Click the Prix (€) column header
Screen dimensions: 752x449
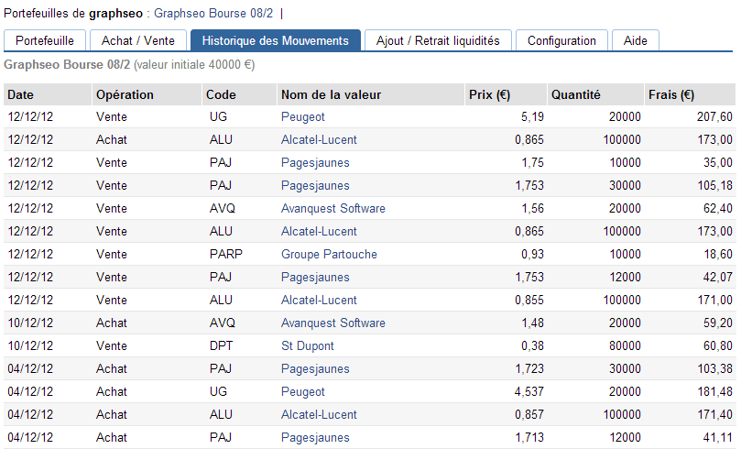click(489, 94)
